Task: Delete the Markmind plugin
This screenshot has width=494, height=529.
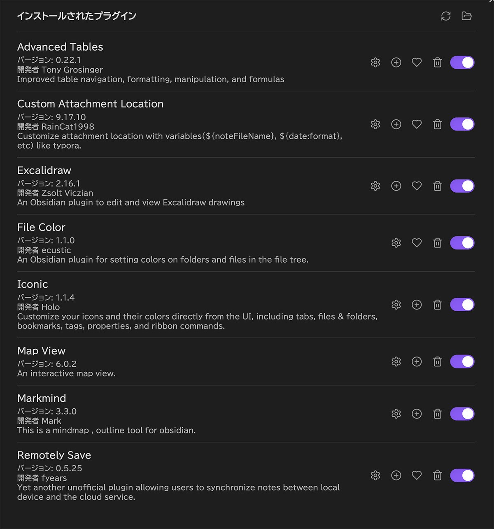Action: coord(438,414)
